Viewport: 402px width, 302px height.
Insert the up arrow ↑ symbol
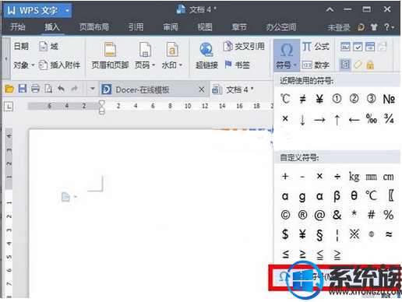tap(337, 120)
